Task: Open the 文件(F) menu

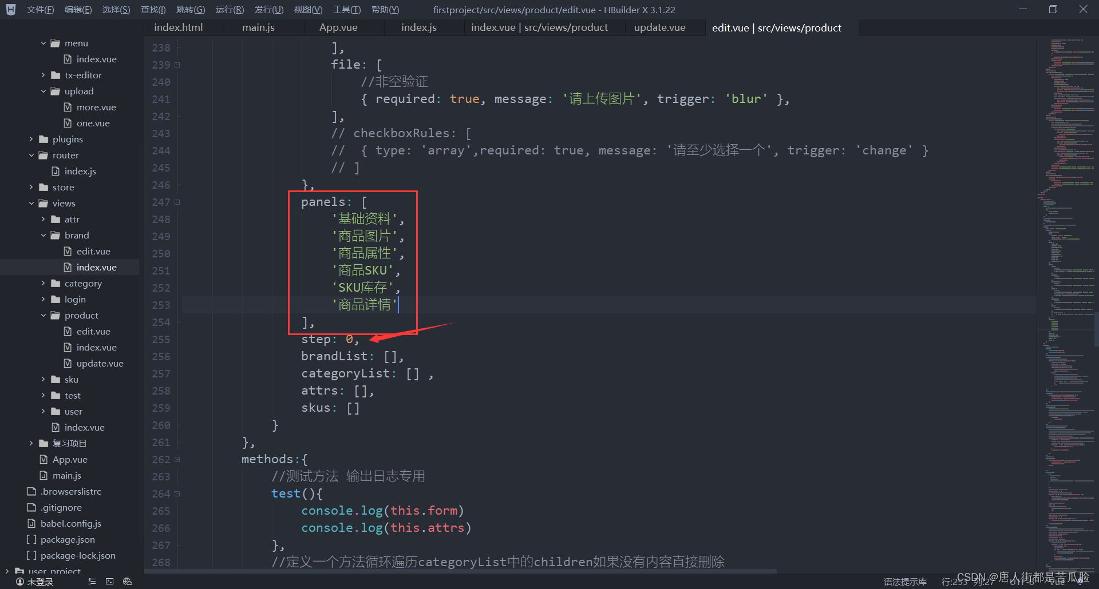Action: 40,10
